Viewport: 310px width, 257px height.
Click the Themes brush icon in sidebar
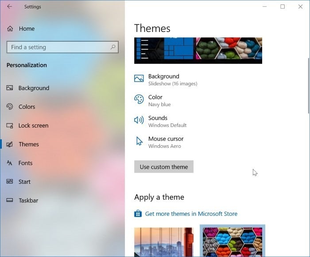click(10, 144)
